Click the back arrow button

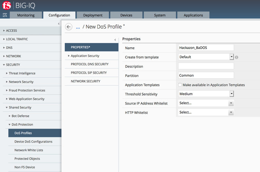69,27
